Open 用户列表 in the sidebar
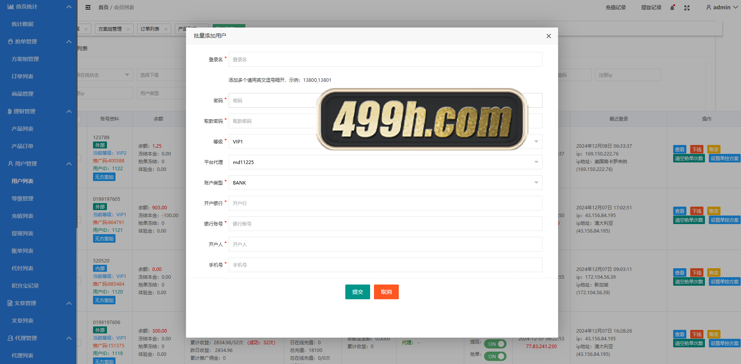 click(22, 181)
